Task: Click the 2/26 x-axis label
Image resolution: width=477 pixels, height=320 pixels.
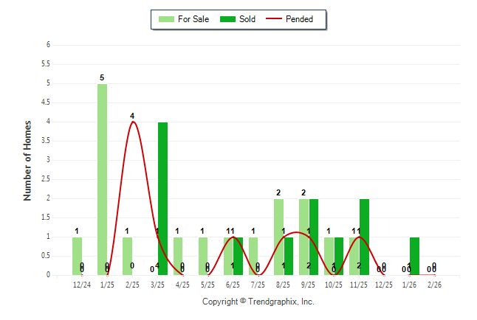Action: [x=434, y=284]
